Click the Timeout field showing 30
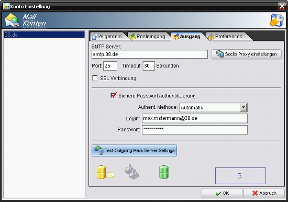The image size is (288, 202). [x=149, y=66]
